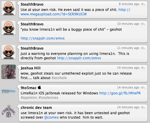
Task: Open Joshua Hill's profile picture
Action: [x=9, y=72]
